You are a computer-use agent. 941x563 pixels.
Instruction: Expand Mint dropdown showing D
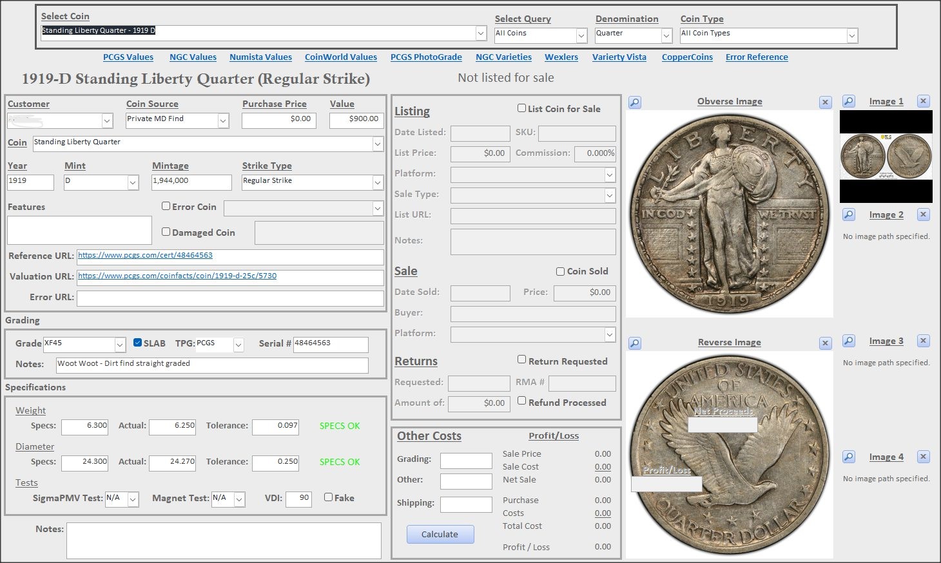(133, 182)
